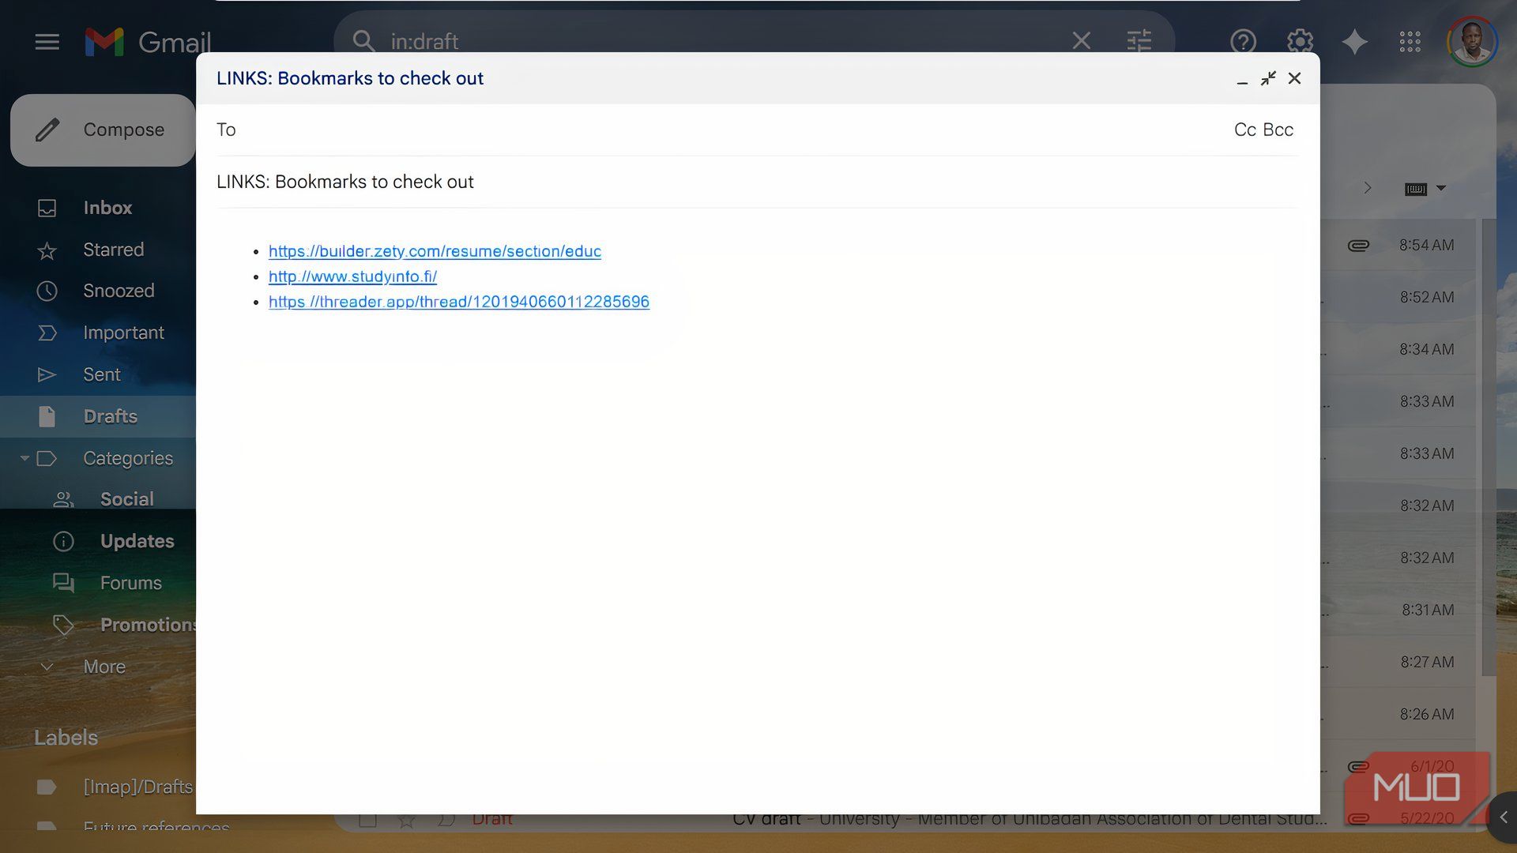This screenshot has height=853, width=1517.
Task: Click in the search box text
Action: (424, 41)
